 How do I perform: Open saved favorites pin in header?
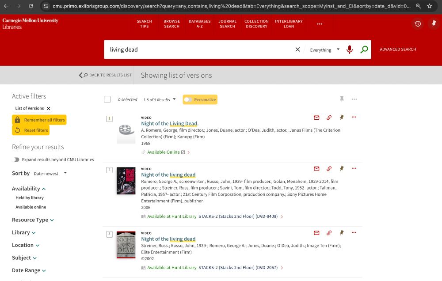click(x=434, y=24)
